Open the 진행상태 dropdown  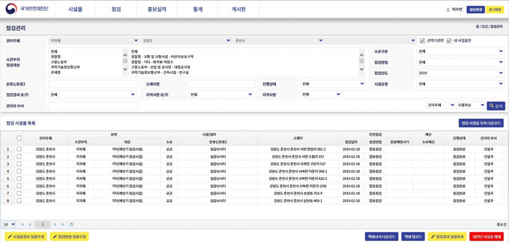point(333,84)
